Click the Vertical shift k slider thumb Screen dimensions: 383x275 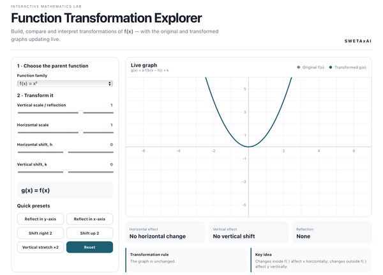click(66, 172)
